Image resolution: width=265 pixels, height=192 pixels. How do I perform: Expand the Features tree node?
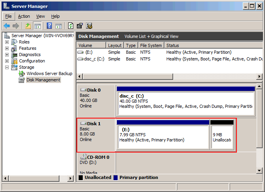coord(7,48)
